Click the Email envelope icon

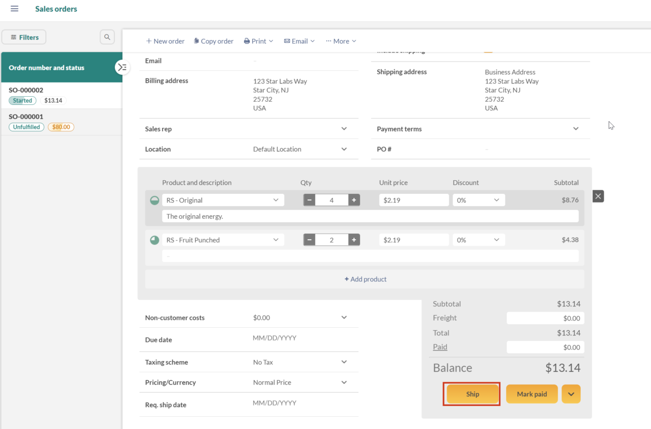pyautogui.click(x=286, y=41)
